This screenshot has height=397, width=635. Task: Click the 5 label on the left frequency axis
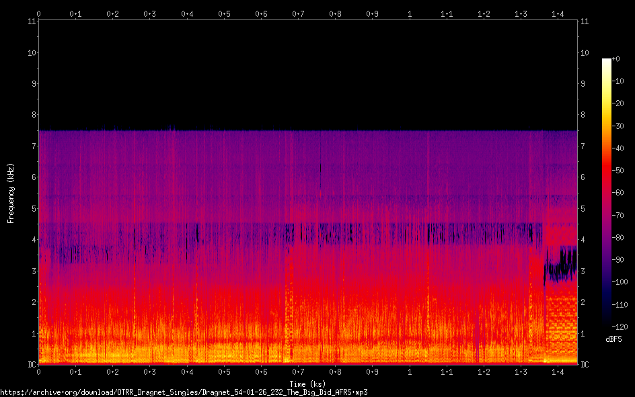pyautogui.click(x=33, y=208)
